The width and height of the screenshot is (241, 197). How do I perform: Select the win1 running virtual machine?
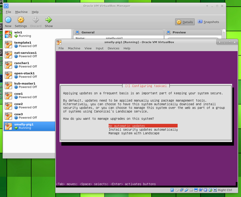(29, 34)
